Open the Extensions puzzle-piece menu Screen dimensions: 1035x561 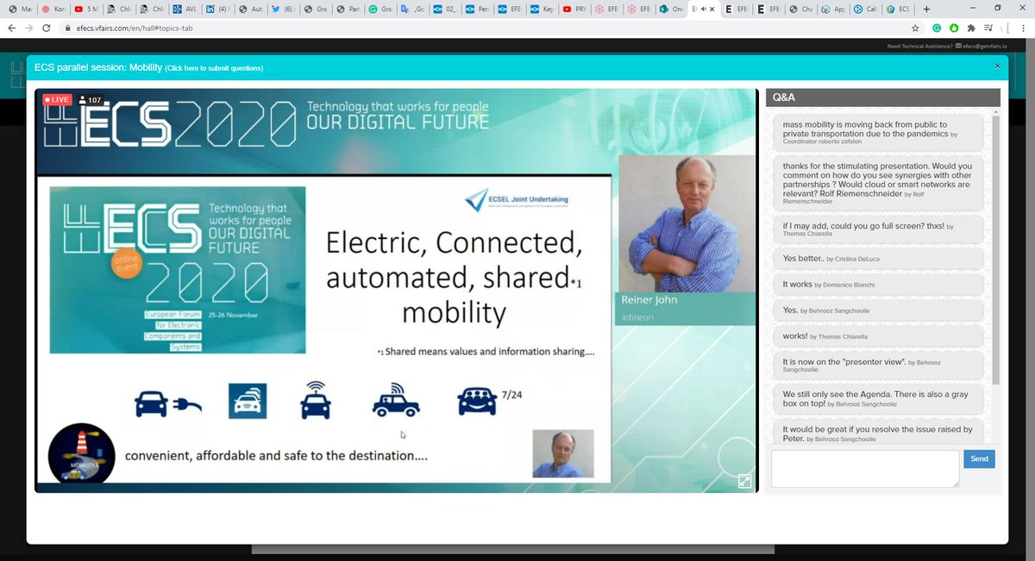click(970, 28)
